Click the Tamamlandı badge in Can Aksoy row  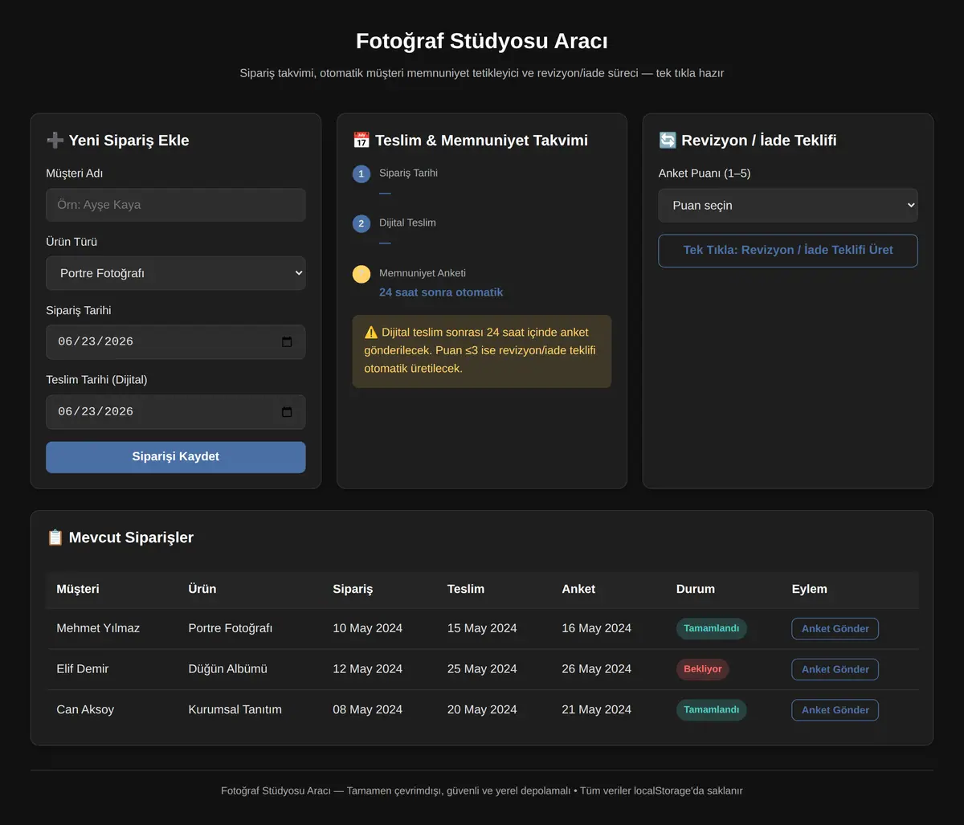pos(711,710)
